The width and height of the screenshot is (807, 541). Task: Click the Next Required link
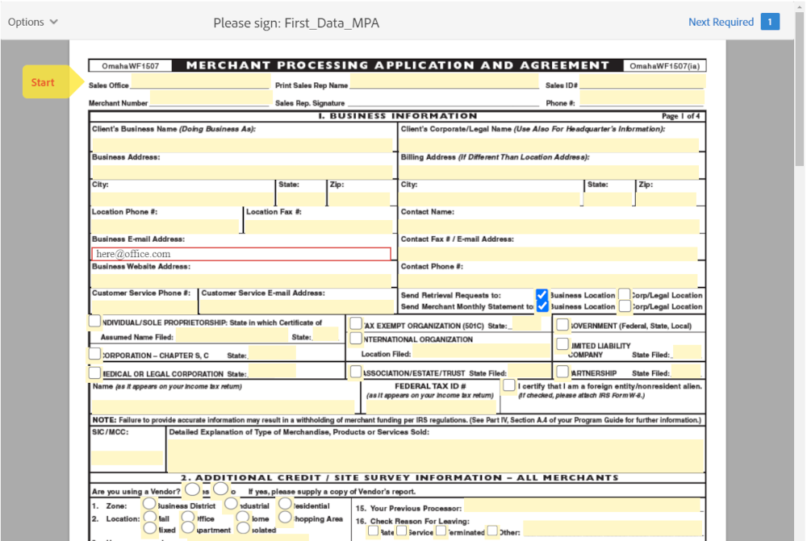point(721,22)
